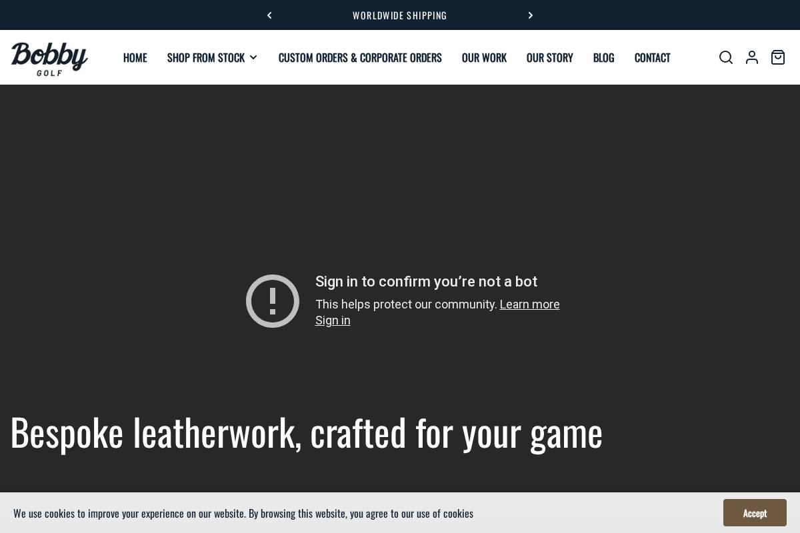
Task: Open the Blog menu item
Action: (603, 57)
